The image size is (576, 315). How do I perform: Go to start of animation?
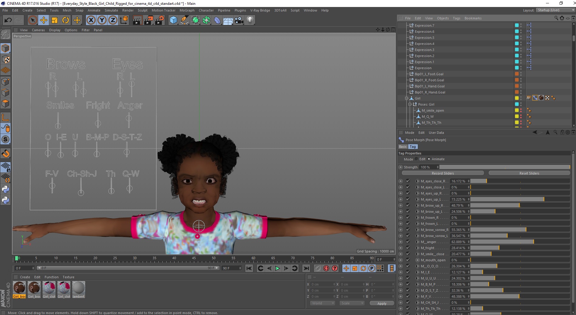tap(249, 268)
